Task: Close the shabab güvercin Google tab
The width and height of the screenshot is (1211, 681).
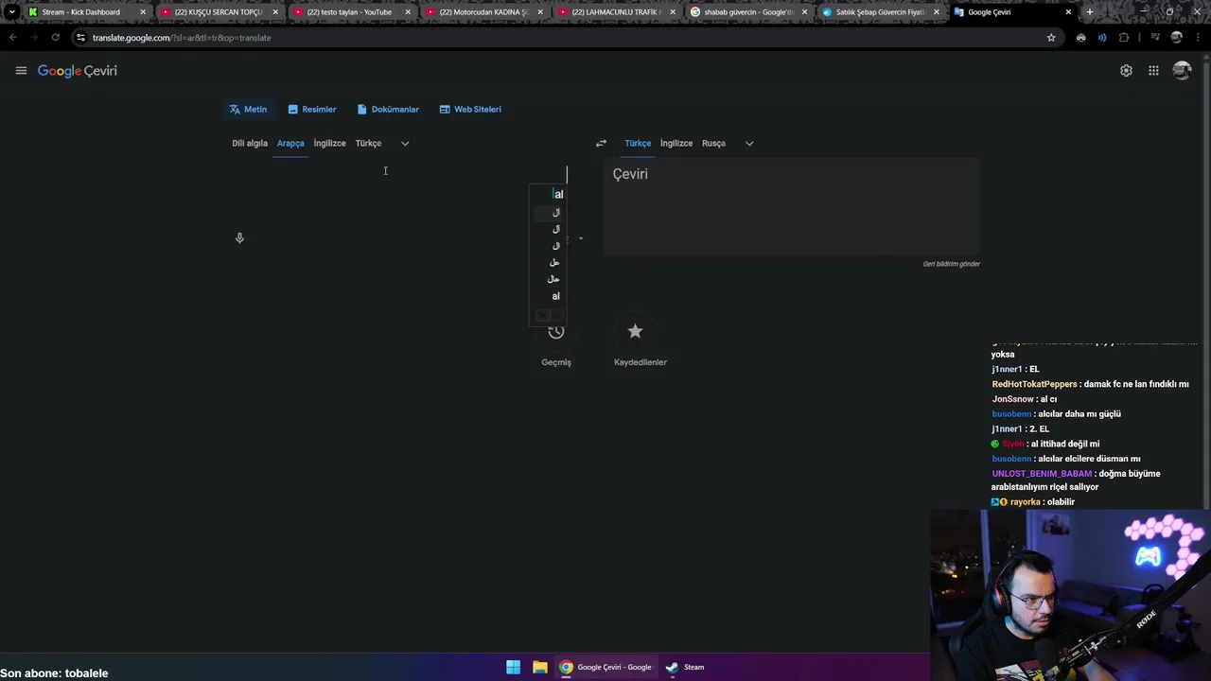Action: point(804,12)
